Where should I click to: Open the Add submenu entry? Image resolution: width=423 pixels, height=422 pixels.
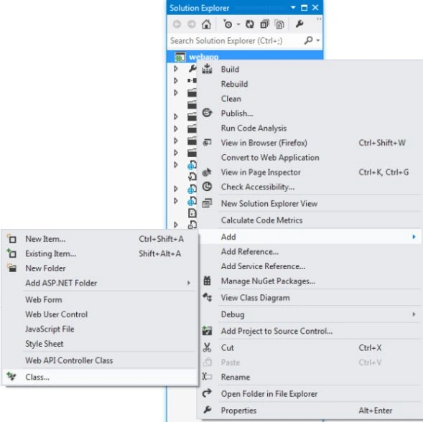click(x=310, y=237)
